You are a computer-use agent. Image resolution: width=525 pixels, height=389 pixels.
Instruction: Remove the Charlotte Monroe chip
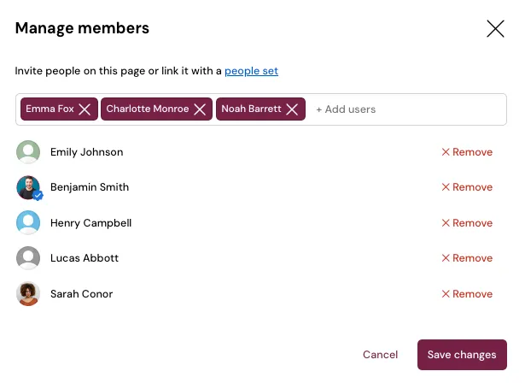(x=200, y=109)
